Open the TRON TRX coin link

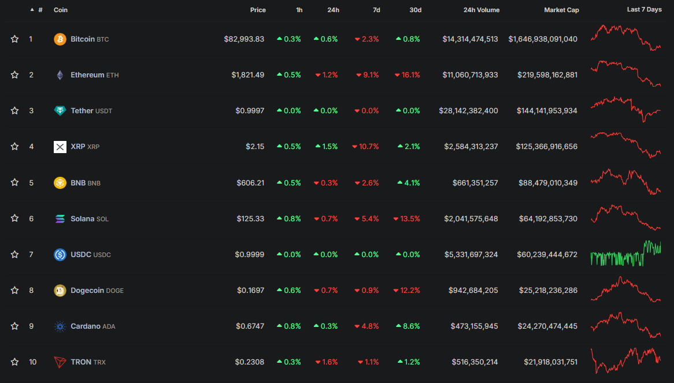88,362
